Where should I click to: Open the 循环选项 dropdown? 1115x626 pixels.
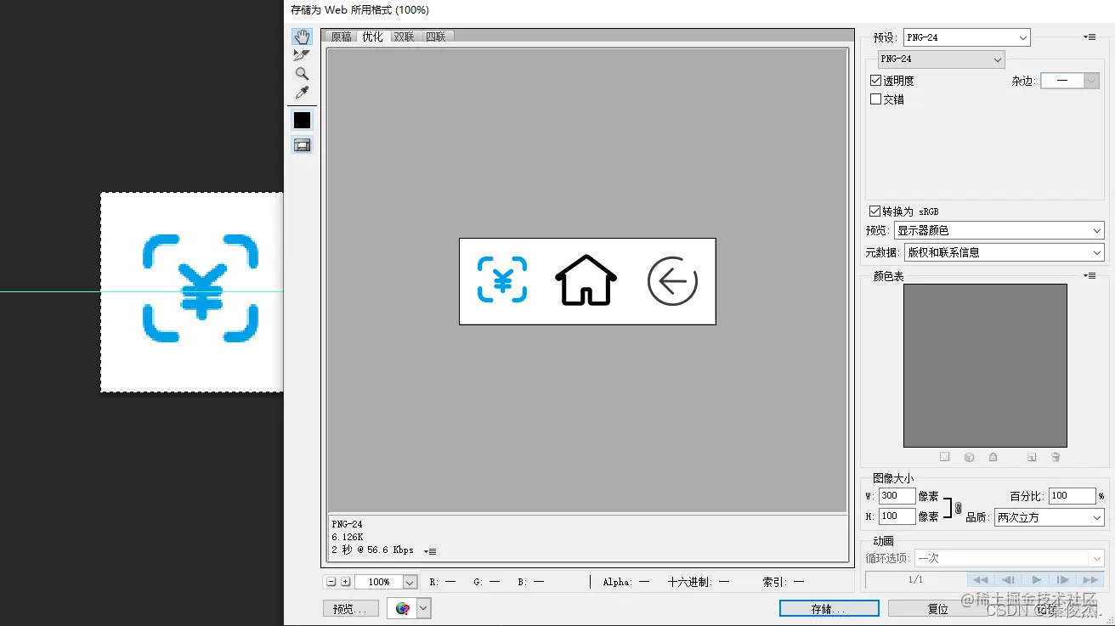pos(1009,558)
